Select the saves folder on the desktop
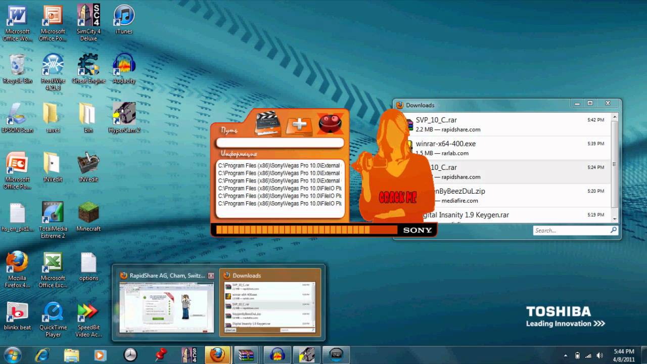Image resolution: width=647 pixels, height=364 pixels. pos(53,118)
